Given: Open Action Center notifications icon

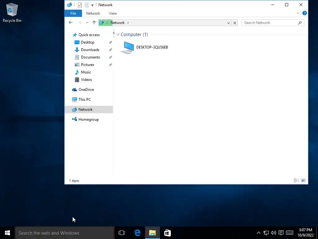Looking at the screenshot, I should (x=281, y=233).
